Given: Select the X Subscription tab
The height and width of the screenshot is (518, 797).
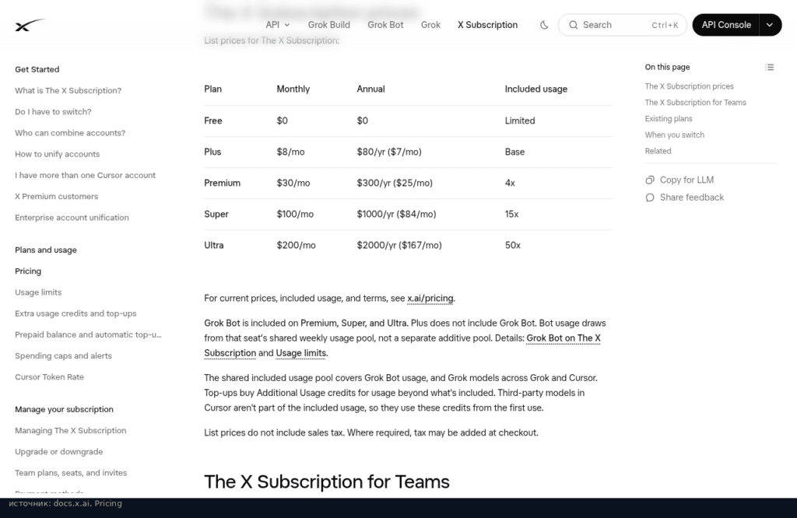Looking at the screenshot, I should pyautogui.click(x=487, y=25).
